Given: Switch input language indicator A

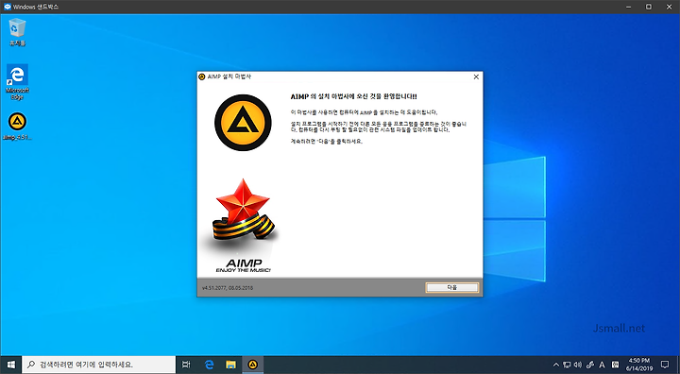Looking at the screenshot, I should [602, 365].
